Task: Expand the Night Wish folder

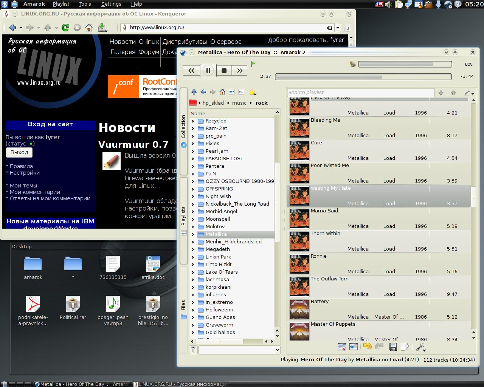Action: pyautogui.click(x=193, y=197)
